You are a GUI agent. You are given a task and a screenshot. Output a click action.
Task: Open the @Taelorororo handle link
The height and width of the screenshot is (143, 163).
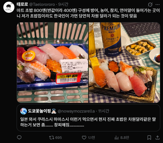click(x=42, y=4)
